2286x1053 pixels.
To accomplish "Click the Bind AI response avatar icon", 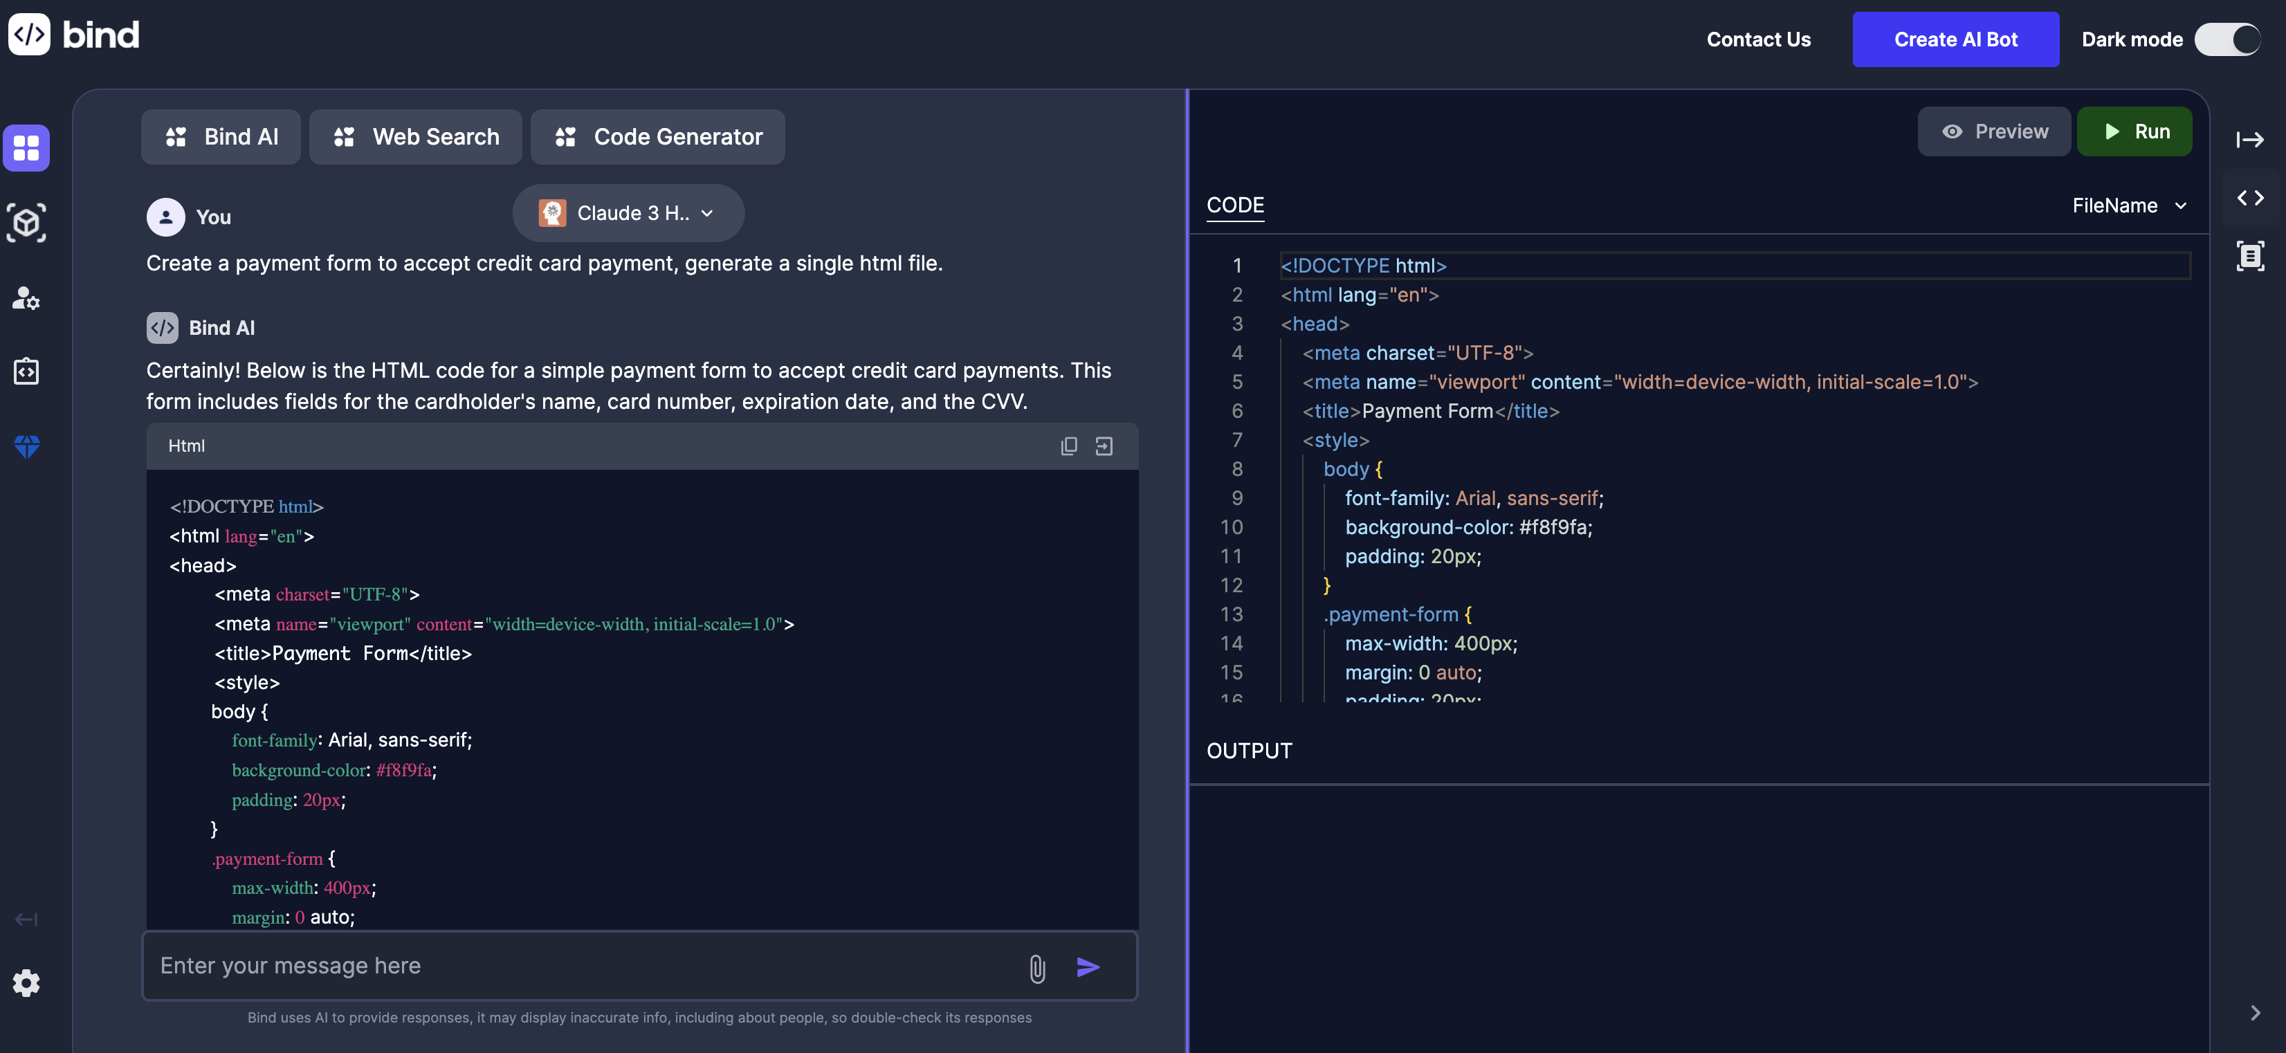I will [x=163, y=327].
